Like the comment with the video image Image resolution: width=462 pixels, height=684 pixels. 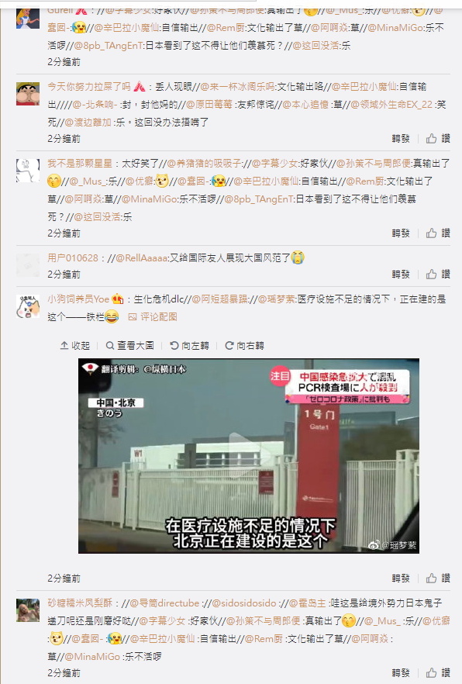coord(438,579)
